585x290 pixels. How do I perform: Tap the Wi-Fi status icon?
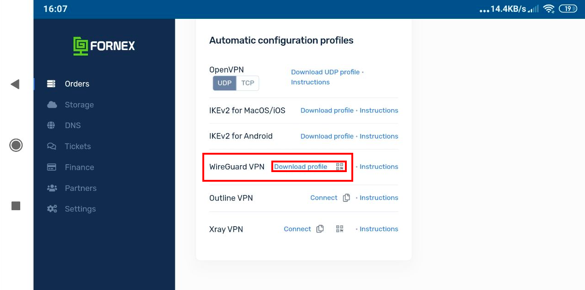click(x=548, y=9)
